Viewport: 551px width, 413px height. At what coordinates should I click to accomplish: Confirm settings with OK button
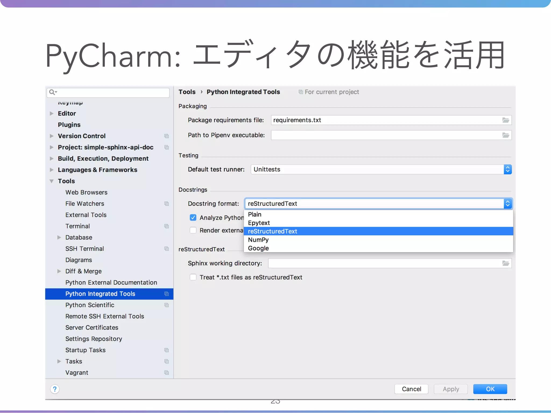(x=490, y=389)
